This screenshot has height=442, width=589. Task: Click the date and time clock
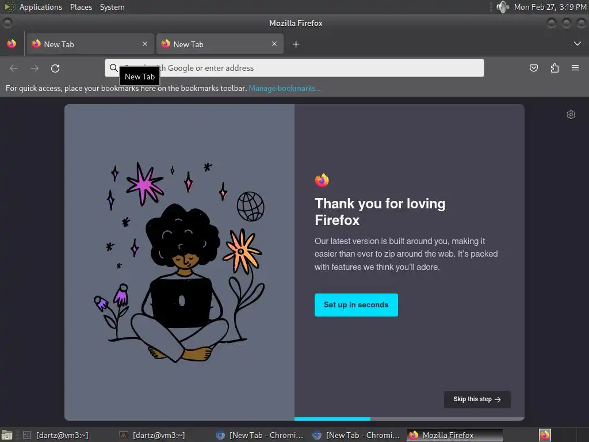tap(550, 7)
